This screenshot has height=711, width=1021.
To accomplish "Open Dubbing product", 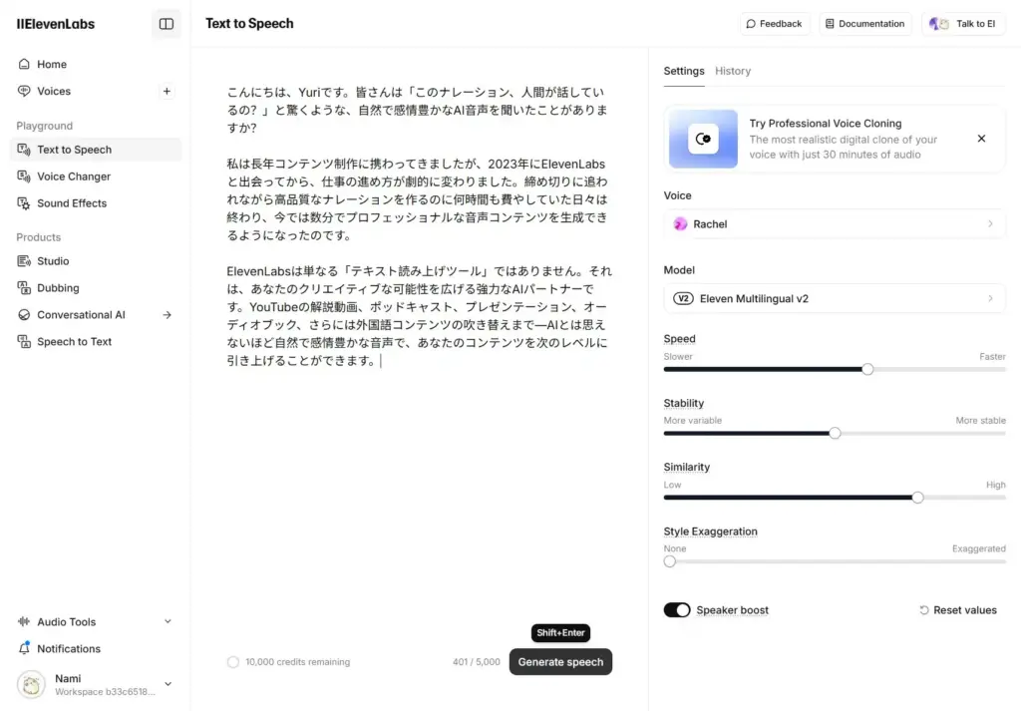I will click(x=96, y=288).
